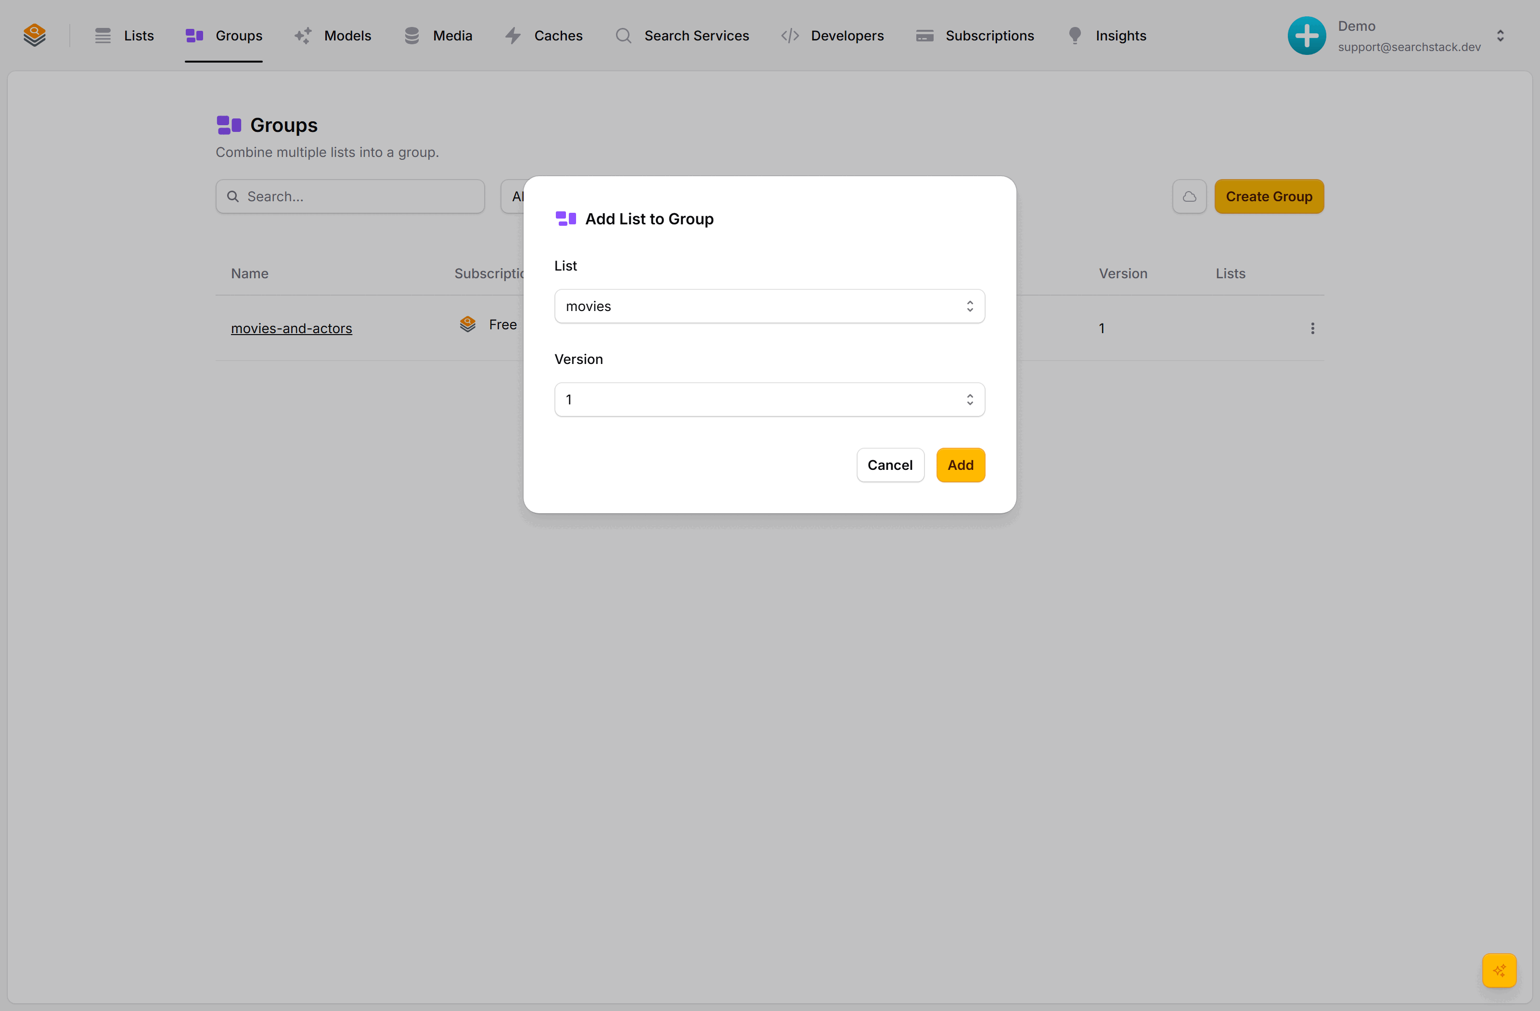The image size is (1540, 1011).
Task: Click the Free subscription plan icon
Action: coord(467,324)
